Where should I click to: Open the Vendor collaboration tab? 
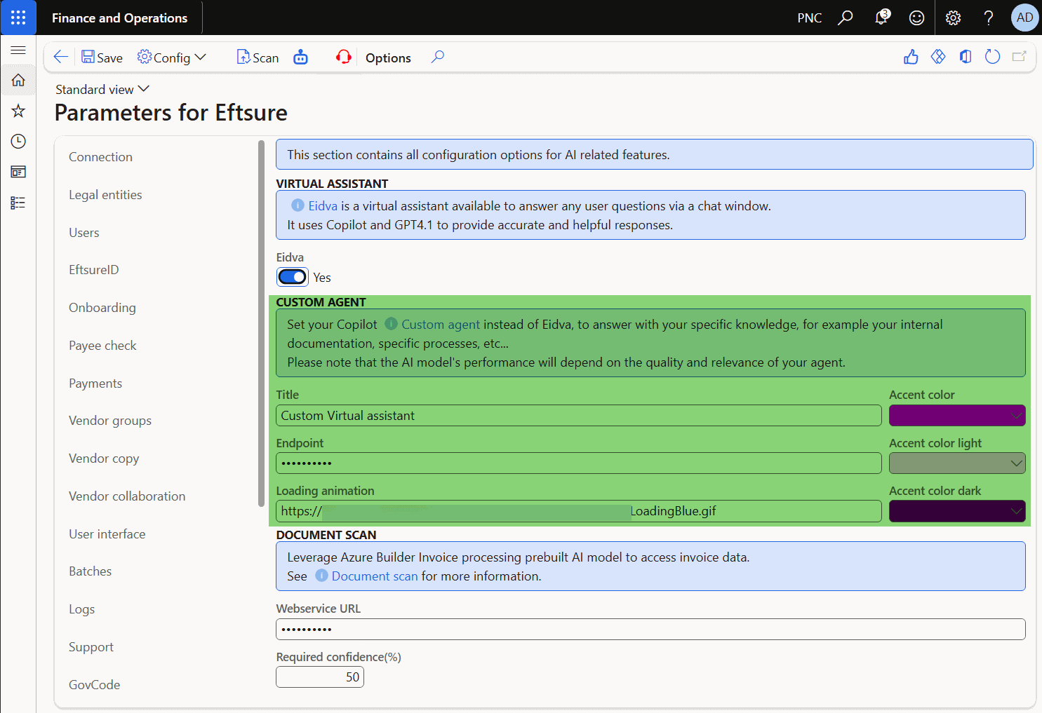(127, 496)
